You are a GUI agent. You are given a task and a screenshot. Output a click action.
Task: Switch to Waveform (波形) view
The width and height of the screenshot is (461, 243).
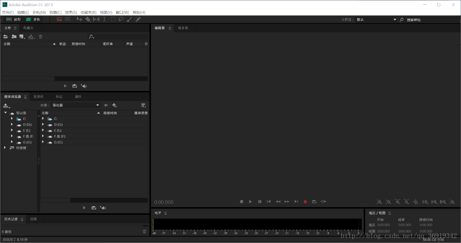pos(13,20)
